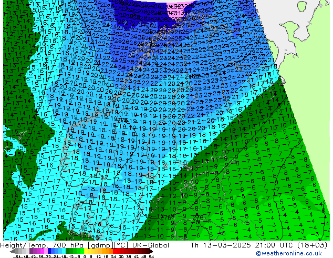
Task: Click the '24' label under the legend
Action: tap(113, 256)
